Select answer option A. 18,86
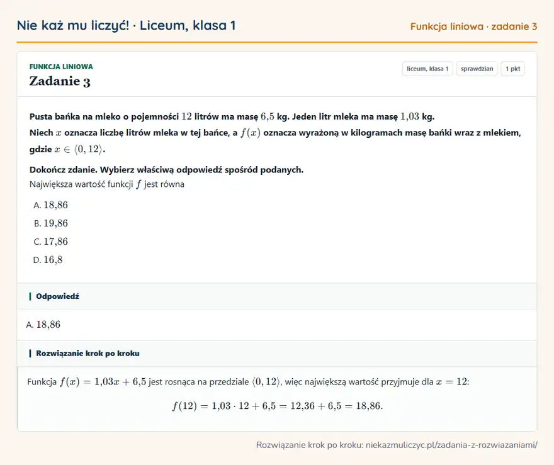The width and height of the screenshot is (554, 465). [x=50, y=204]
